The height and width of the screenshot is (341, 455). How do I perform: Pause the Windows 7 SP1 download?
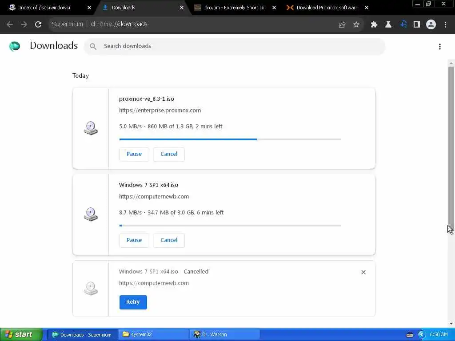pos(134,240)
